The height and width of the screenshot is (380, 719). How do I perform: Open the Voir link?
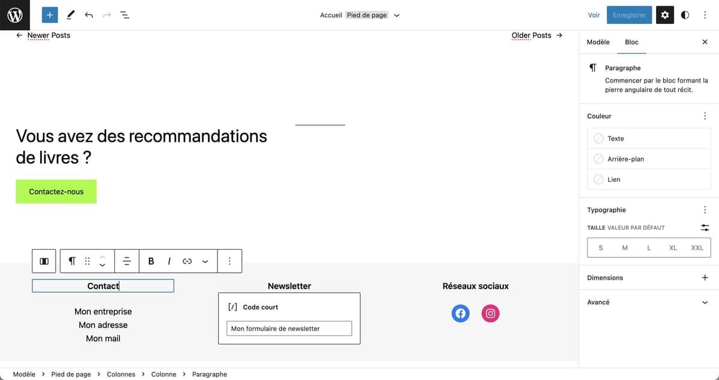coord(593,14)
